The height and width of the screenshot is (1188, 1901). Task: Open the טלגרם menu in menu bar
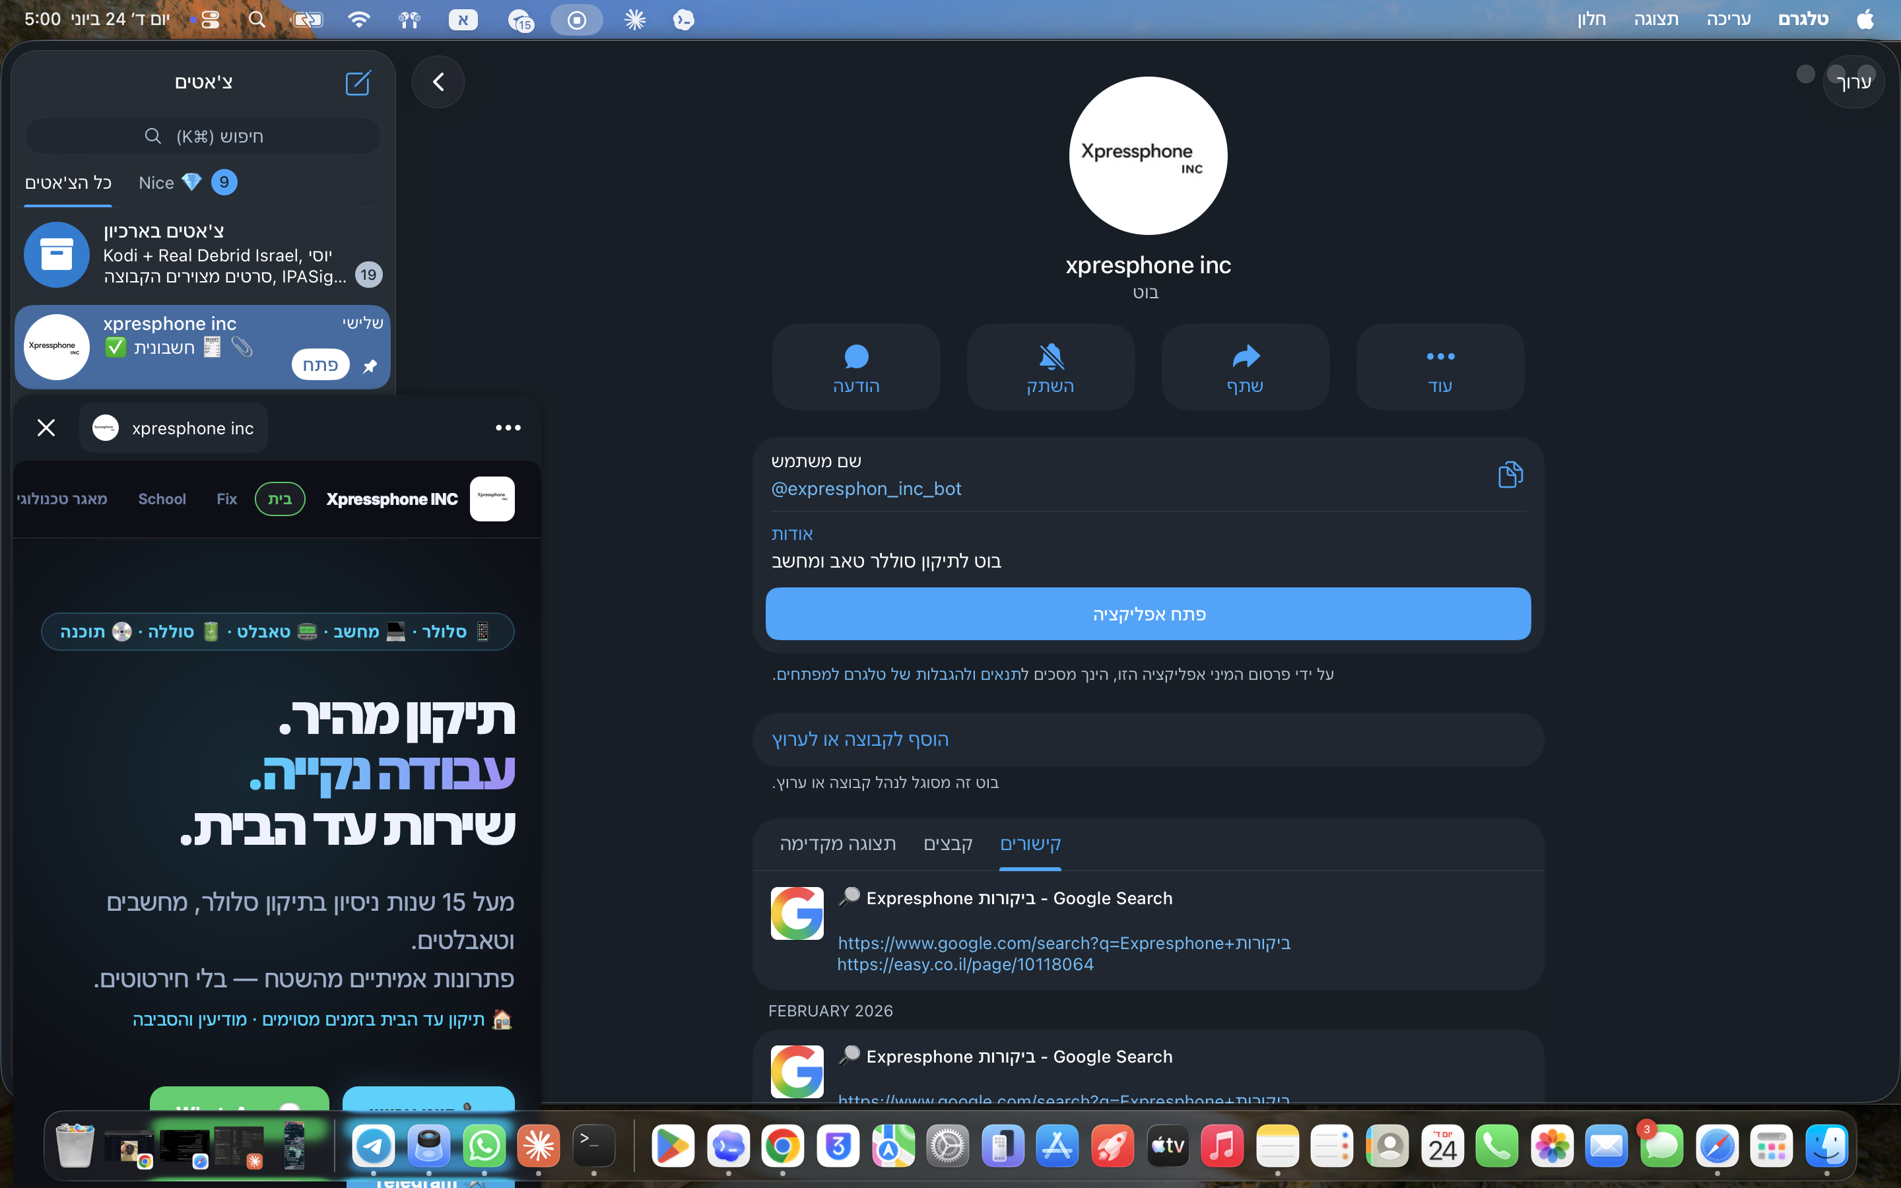[x=1803, y=19]
